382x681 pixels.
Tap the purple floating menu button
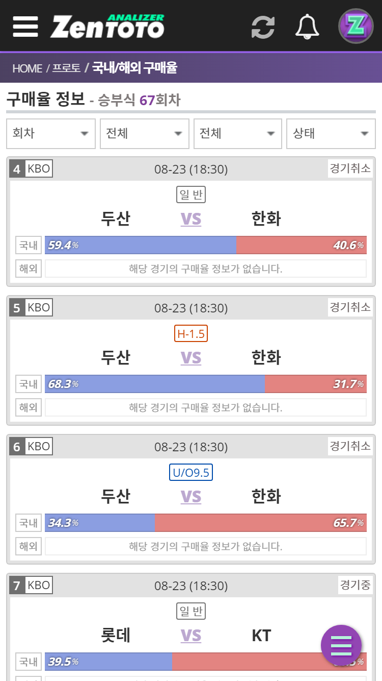[341, 645]
